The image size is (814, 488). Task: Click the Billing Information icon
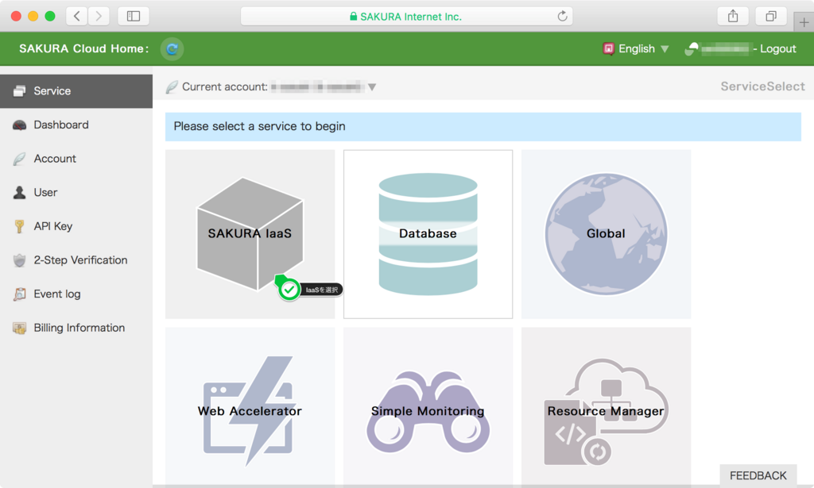18,328
